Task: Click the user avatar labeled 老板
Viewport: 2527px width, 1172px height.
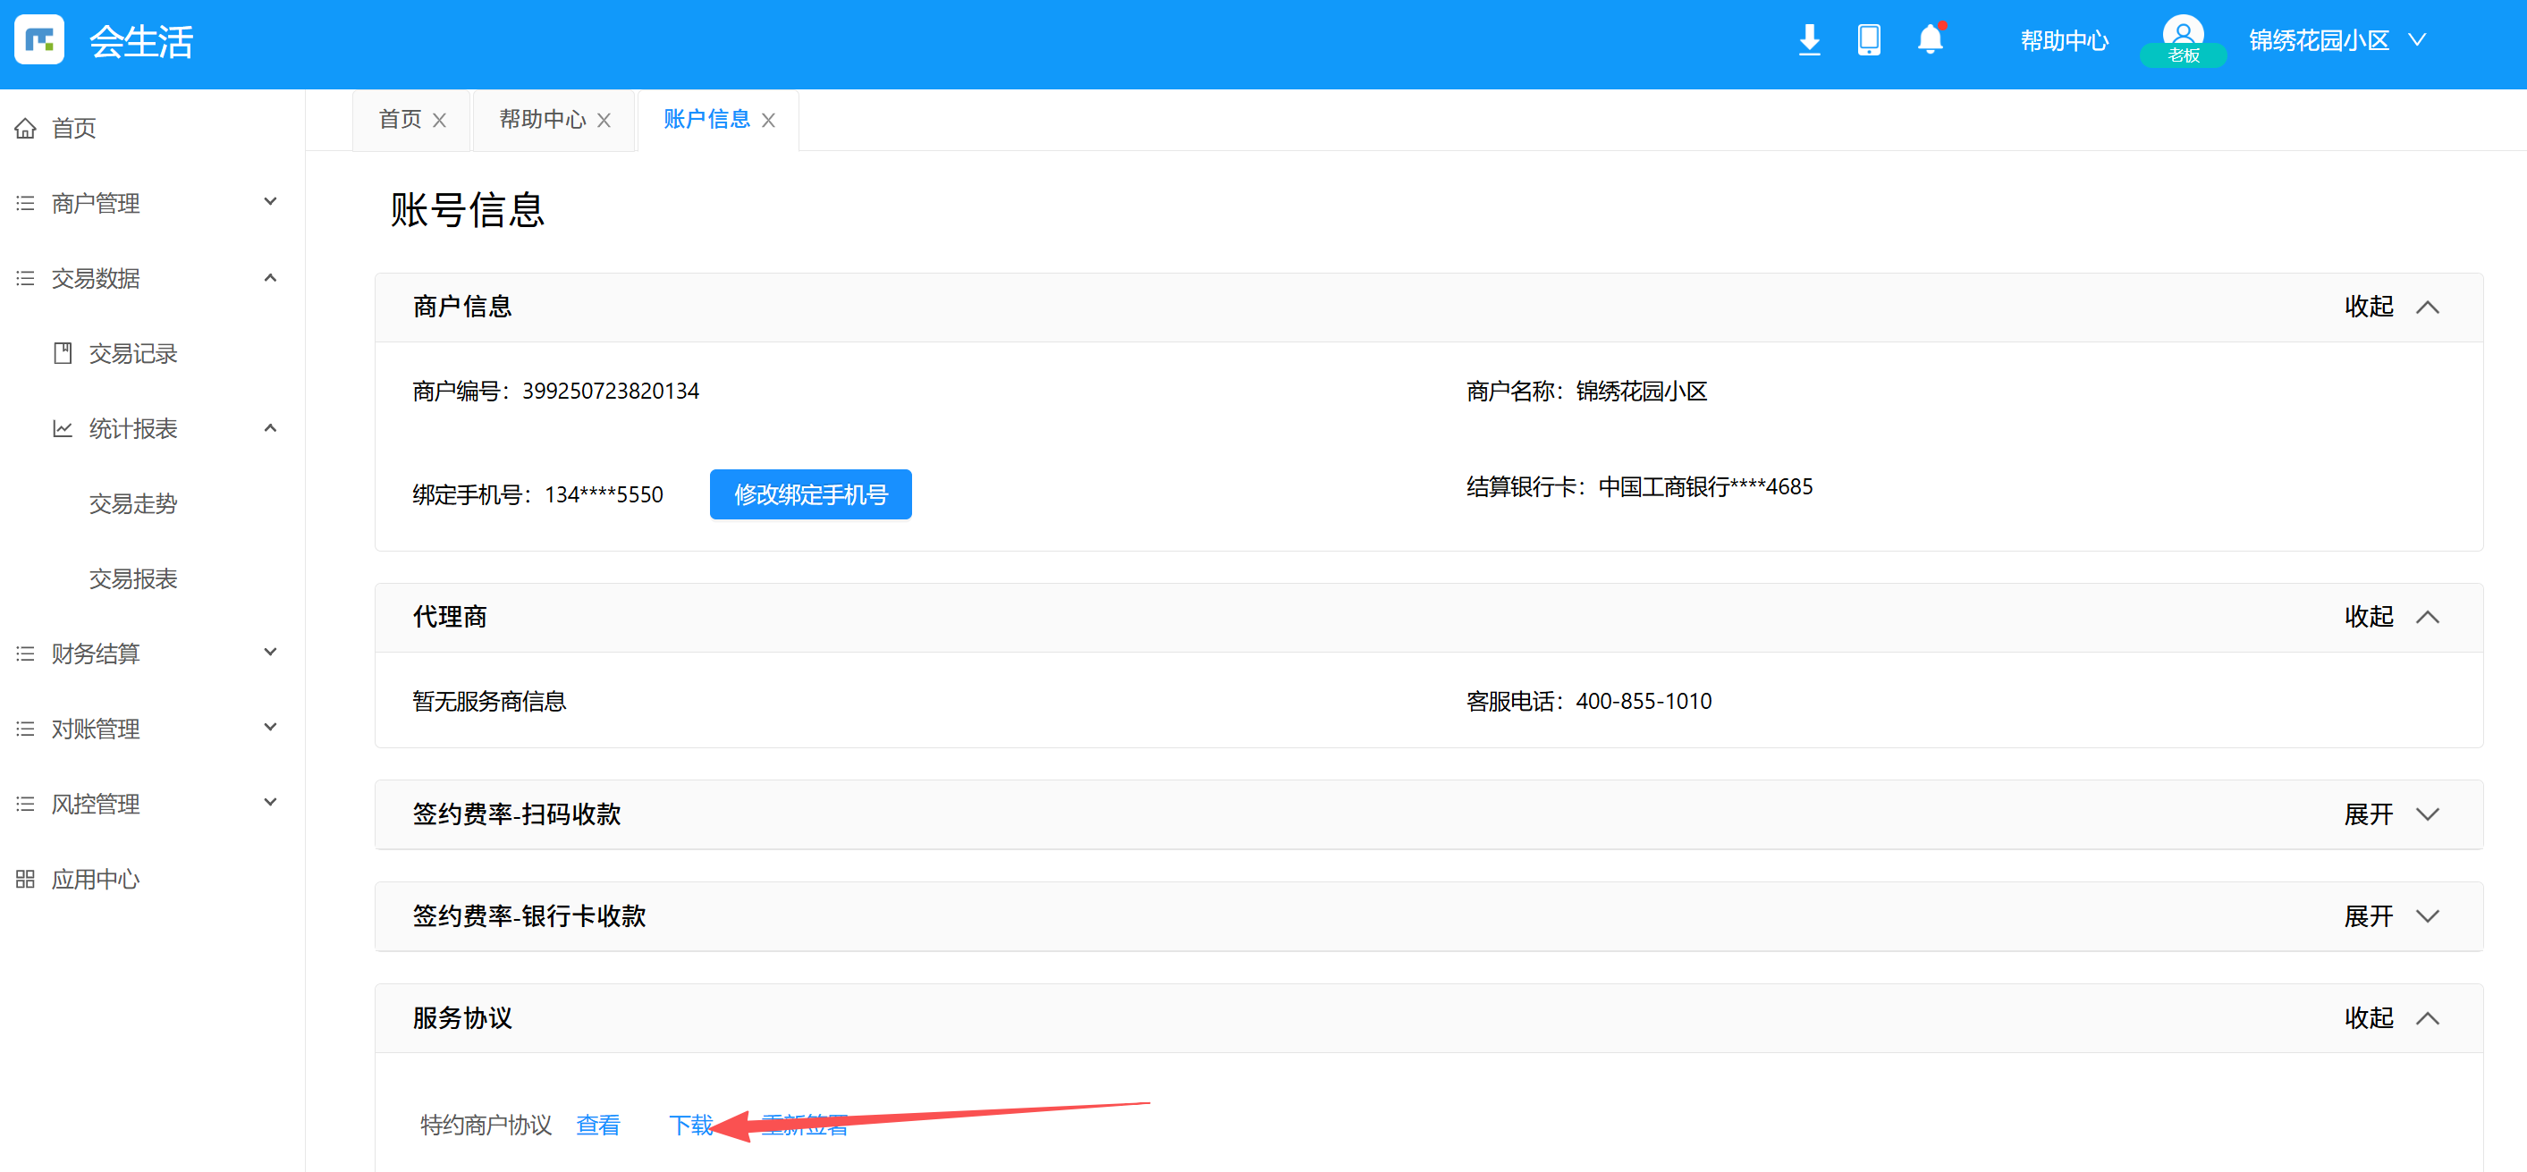Action: (x=2183, y=40)
